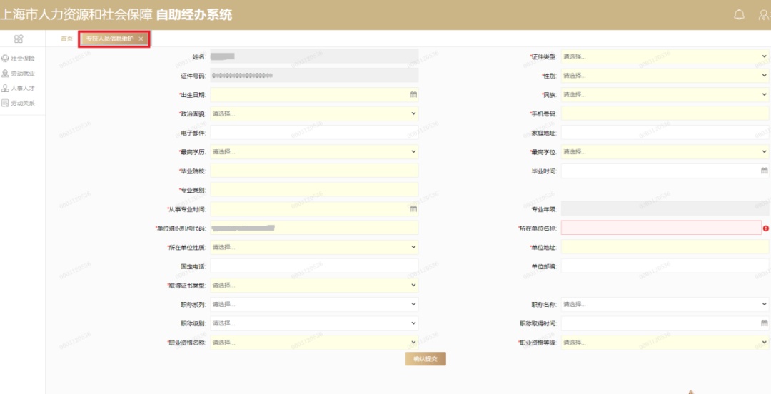
Task: Expand the 职称级别 dropdown
Action: 314,323
